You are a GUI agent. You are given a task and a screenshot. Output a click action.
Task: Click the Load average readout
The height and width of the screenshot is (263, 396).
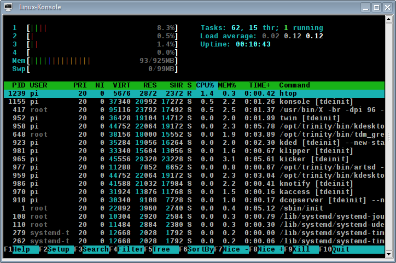tap(261, 36)
